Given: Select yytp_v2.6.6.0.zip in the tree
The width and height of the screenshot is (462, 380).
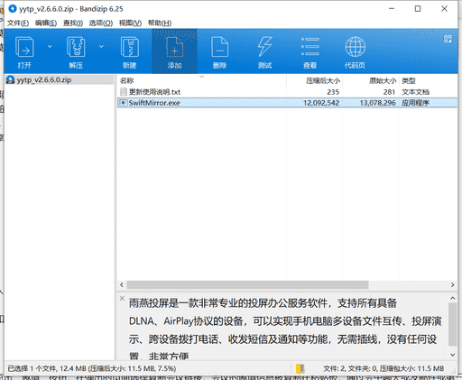Looking at the screenshot, I should click(44, 80).
